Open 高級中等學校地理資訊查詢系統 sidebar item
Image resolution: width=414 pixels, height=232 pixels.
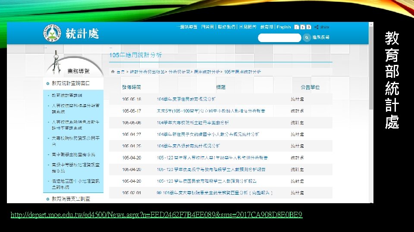click(x=75, y=168)
